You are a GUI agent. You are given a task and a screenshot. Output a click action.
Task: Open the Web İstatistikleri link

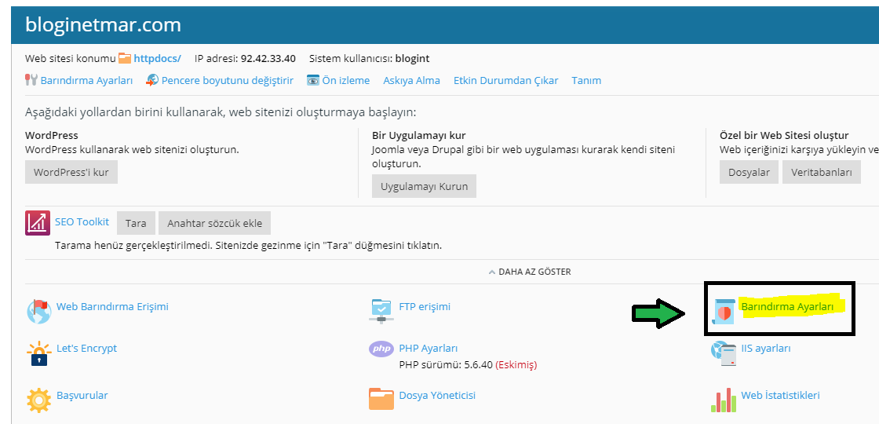point(780,396)
